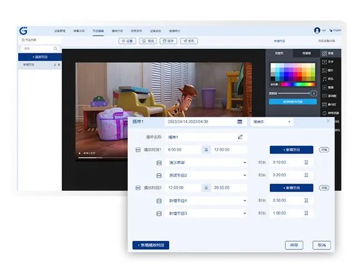
Task: Switch to the 背景色 tab
Action: pos(279,53)
